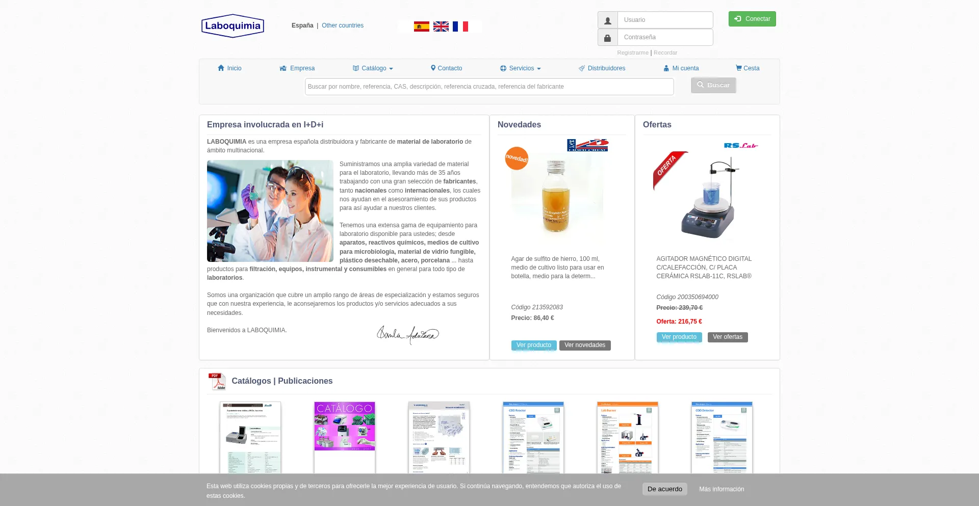Click the book icon next to Catálogo
979x506 pixels.
(356, 68)
